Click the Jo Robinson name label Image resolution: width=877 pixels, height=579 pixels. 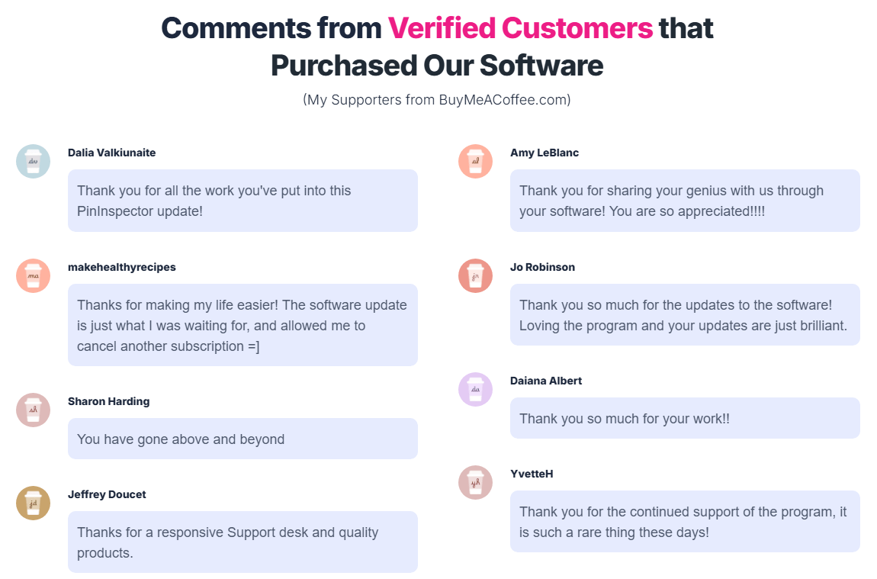[542, 267]
